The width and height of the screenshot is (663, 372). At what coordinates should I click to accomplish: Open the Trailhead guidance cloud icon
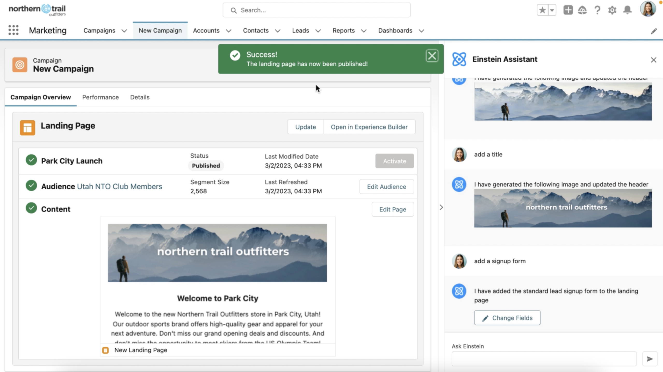[582, 10]
